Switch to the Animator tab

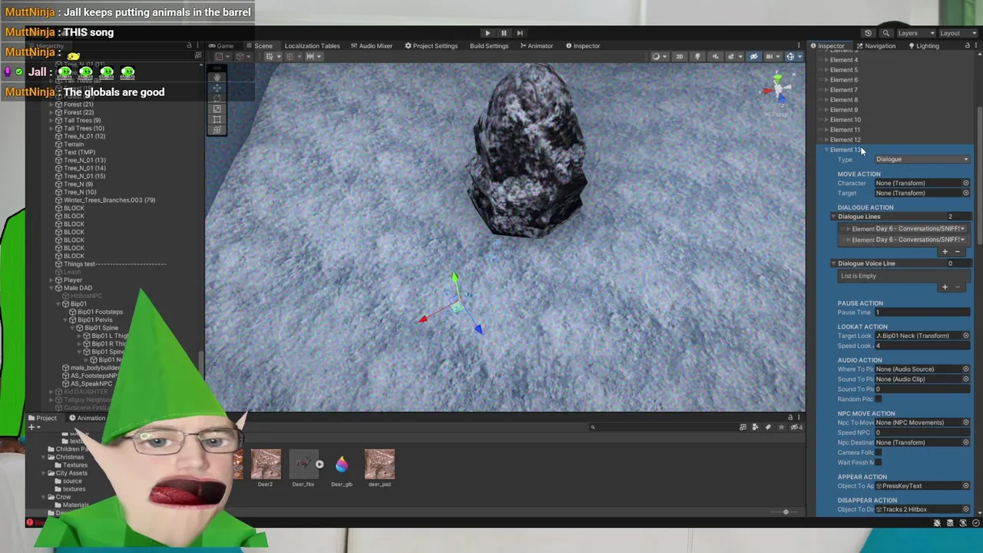[535, 46]
